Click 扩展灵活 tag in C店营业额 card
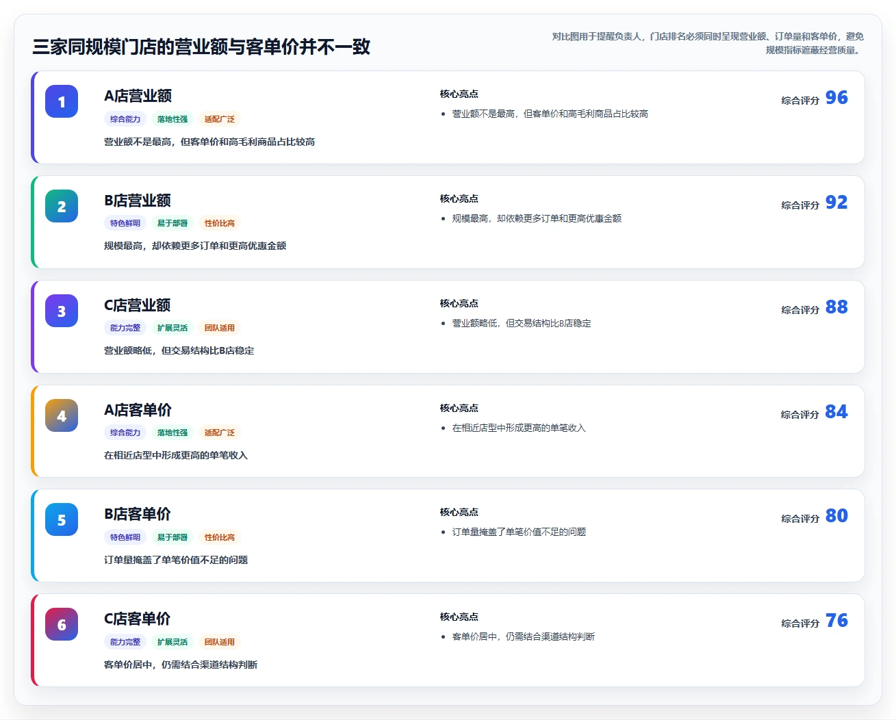 [172, 328]
